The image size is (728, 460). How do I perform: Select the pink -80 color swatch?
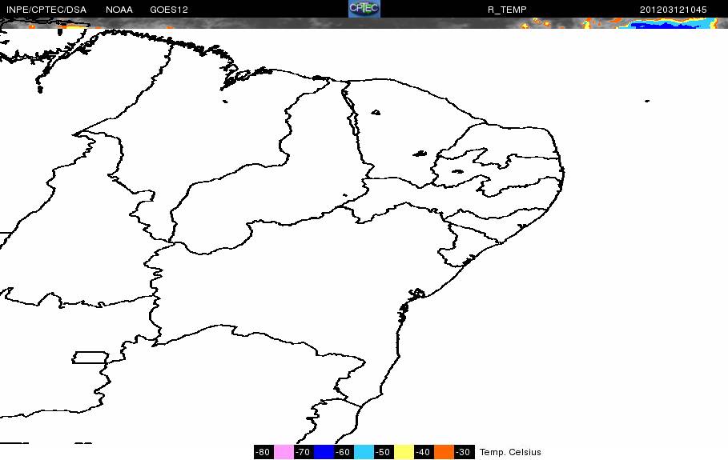[284, 452]
